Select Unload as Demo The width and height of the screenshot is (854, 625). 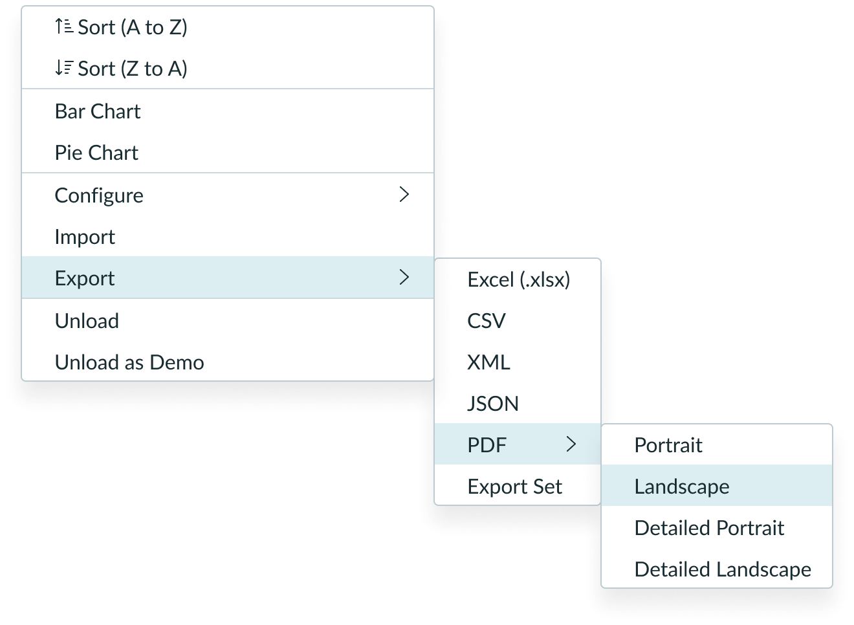(129, 362)
